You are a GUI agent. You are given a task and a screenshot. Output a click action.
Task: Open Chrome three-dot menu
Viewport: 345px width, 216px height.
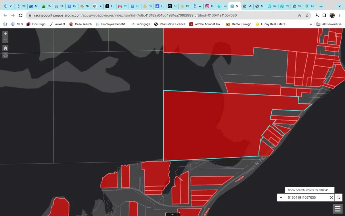pos(340,15)
